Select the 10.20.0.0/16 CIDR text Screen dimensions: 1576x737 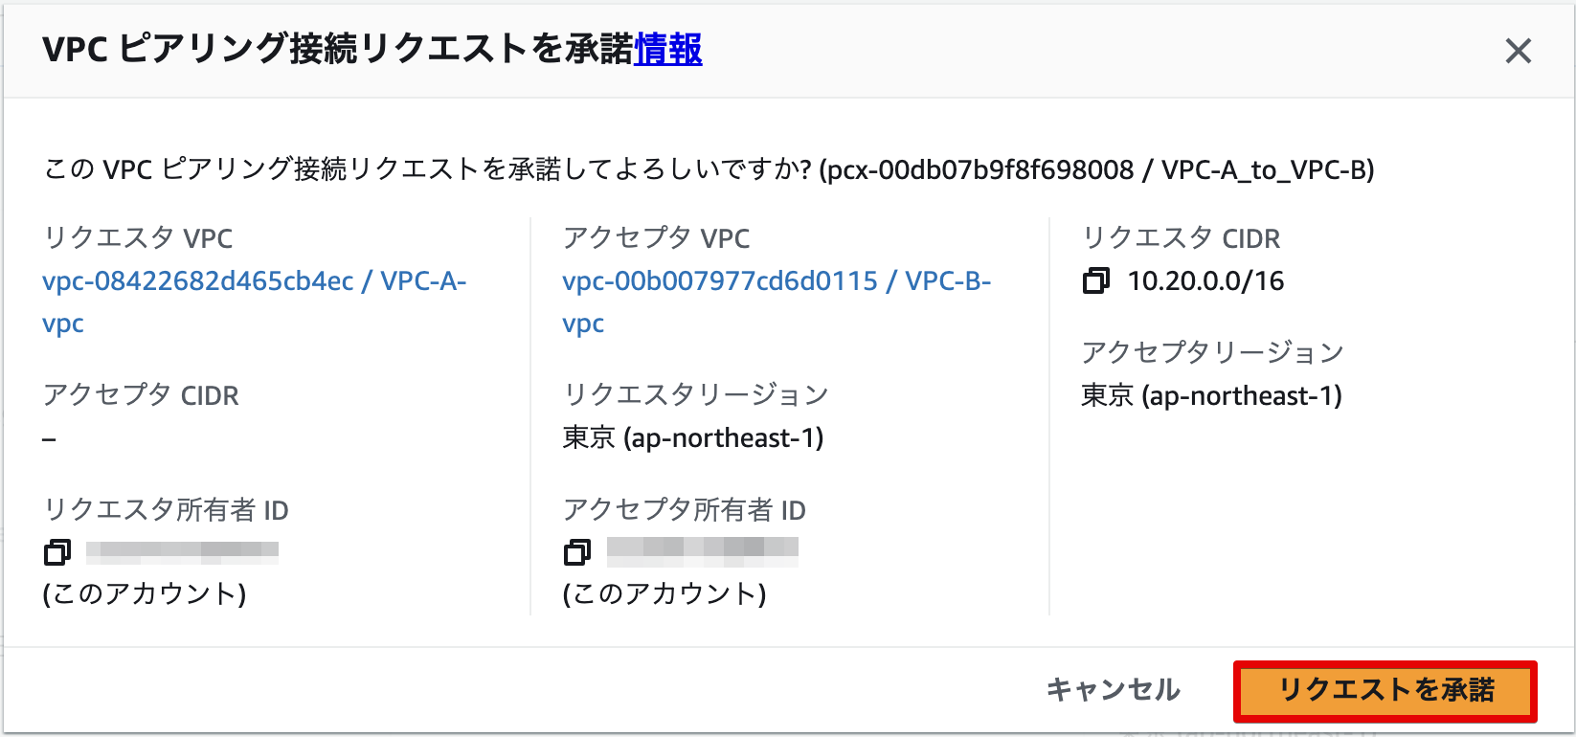1206,280
